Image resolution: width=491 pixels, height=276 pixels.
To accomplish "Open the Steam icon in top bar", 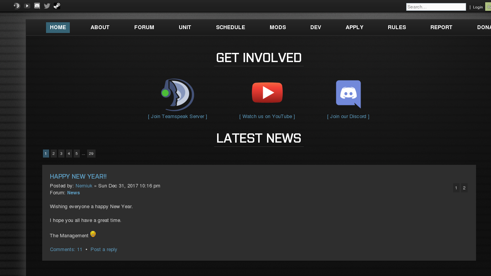I will 57,6.
